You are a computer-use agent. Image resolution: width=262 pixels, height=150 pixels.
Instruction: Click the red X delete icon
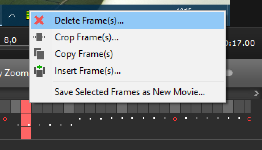point(39,20)
